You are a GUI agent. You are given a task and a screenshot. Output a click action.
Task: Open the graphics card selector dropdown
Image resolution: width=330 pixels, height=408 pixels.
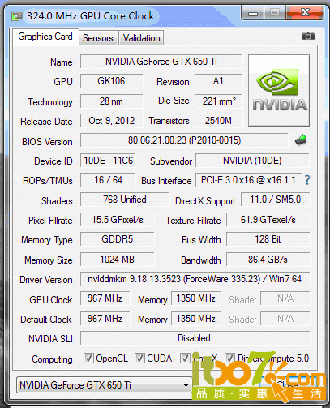(x=105, y=384)
